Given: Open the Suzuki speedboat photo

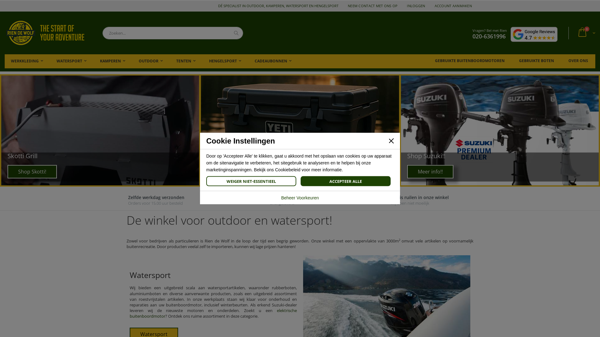Looking at the screenshot, I should (387, 296).
